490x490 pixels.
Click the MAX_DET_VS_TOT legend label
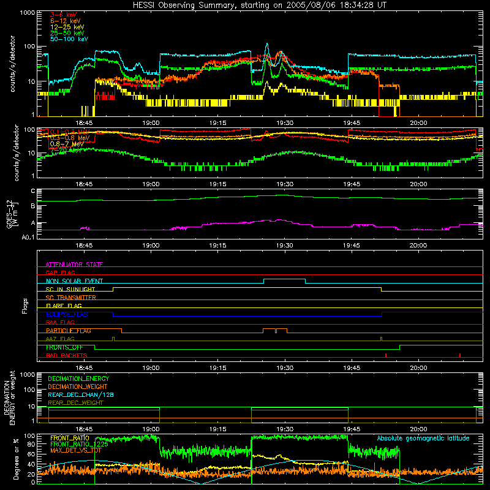click(76, 450)
